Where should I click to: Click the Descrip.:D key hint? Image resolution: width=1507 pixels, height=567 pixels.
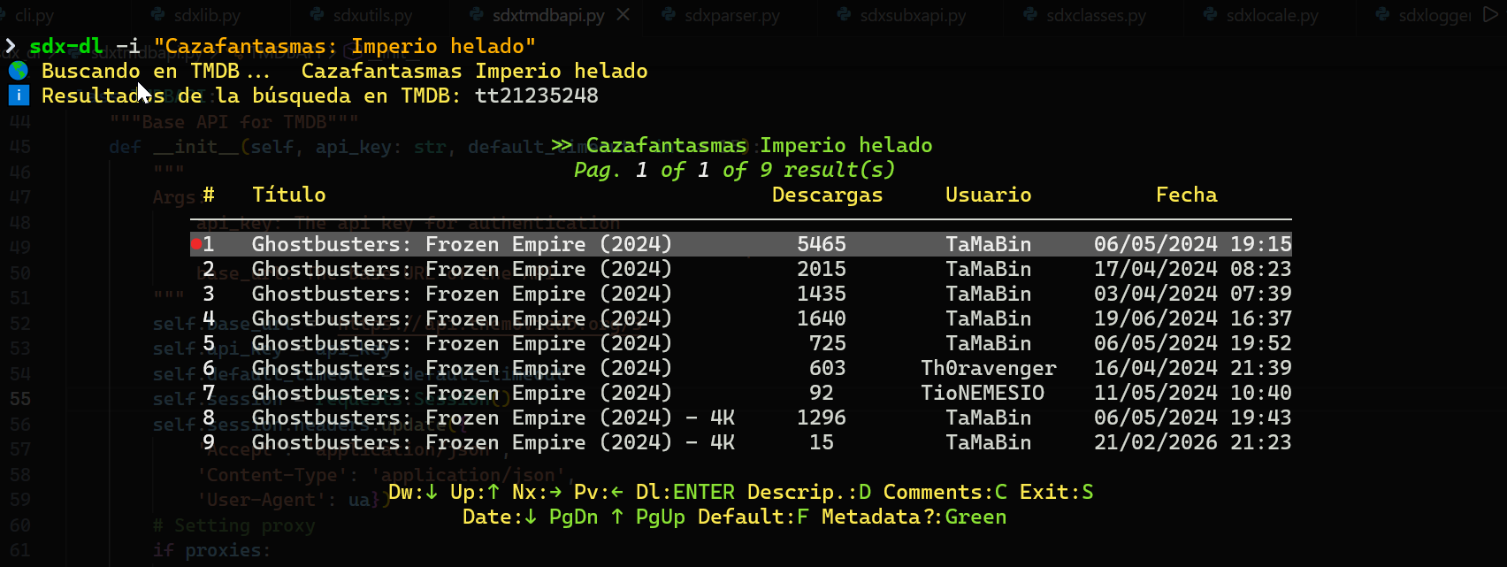click(809, 492)
